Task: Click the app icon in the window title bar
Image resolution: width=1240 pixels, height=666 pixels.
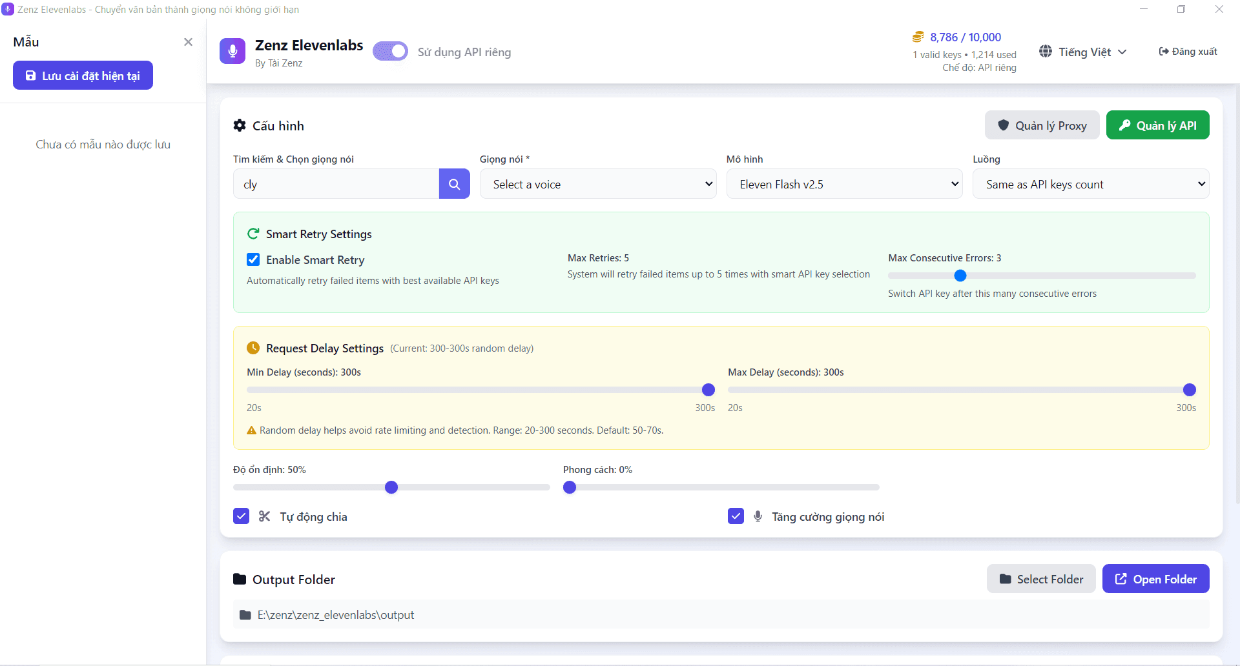Action: 8,9
